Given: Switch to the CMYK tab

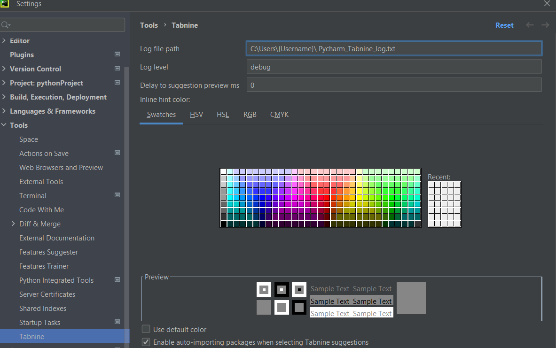Looking at the screenshot, I should pyautogui.click(x=280, y=115).
